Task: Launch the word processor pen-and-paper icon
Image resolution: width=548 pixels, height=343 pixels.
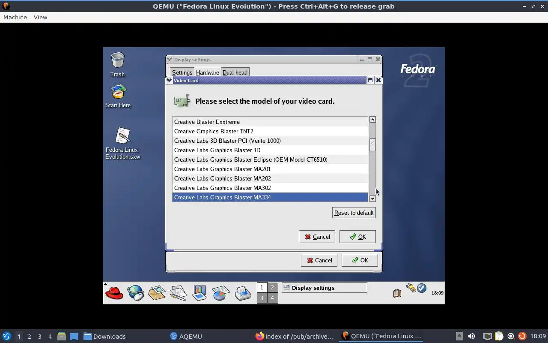Action: 178,293
